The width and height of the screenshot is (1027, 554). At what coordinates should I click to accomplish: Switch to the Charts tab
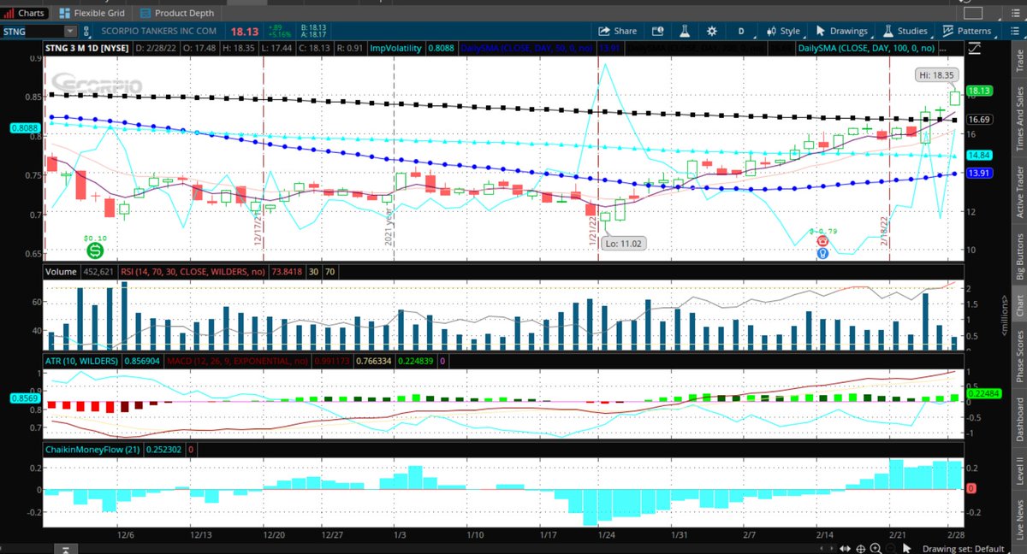pos(26,13)
